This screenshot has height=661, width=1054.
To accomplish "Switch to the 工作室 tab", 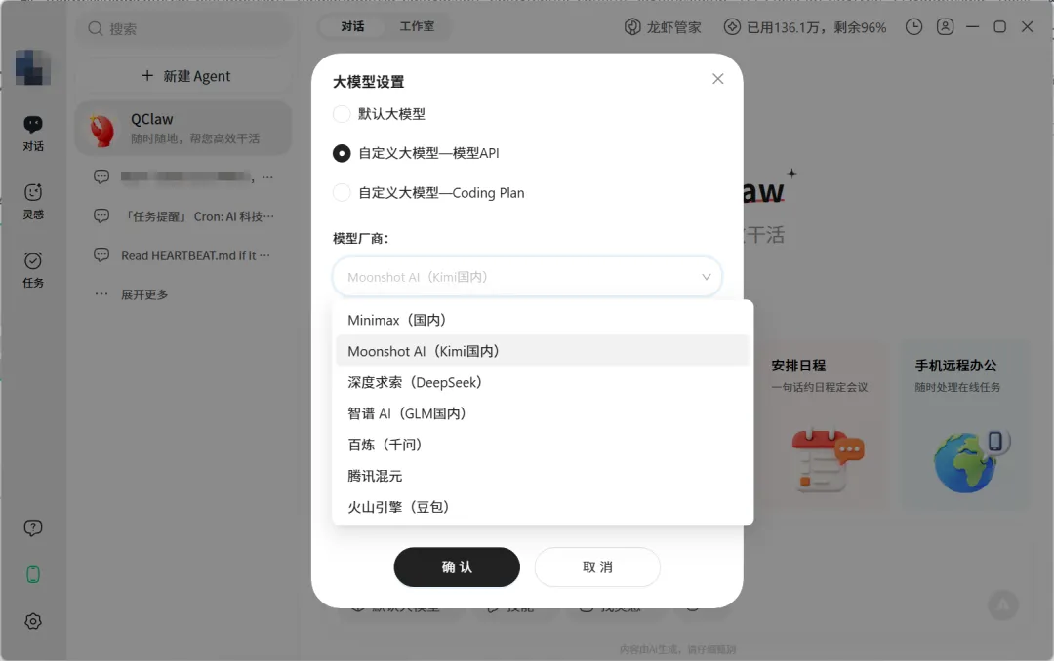I will click(417, 26).
